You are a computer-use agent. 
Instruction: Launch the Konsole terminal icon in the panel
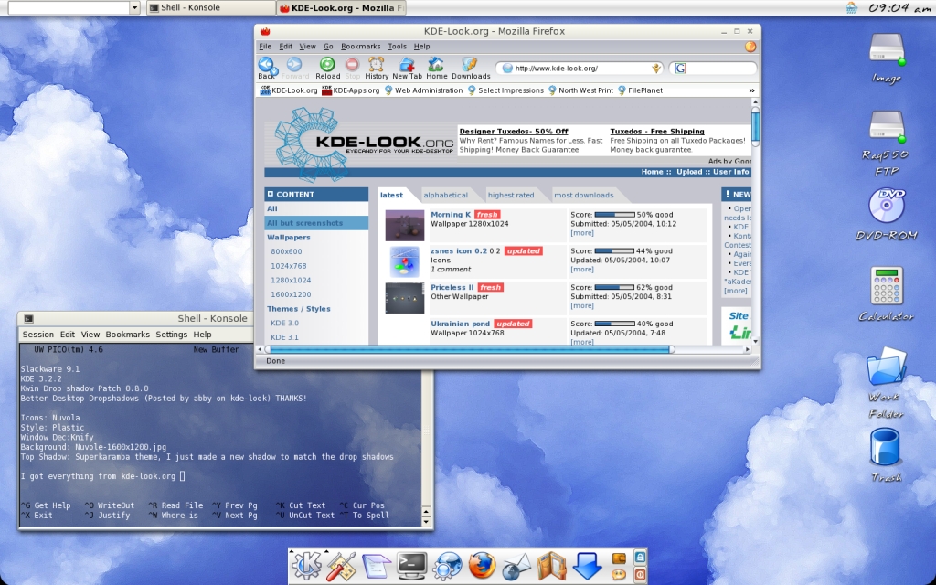point(412,565)
